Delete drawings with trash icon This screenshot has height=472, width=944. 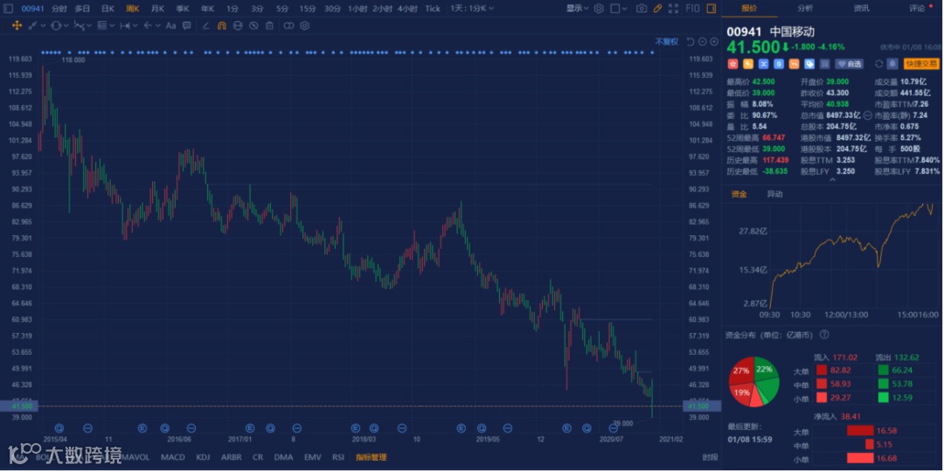click(269, 26)
